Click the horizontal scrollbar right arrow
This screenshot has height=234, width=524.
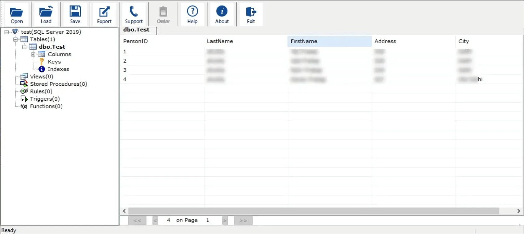pyautogui.click(x=518, y=211)
